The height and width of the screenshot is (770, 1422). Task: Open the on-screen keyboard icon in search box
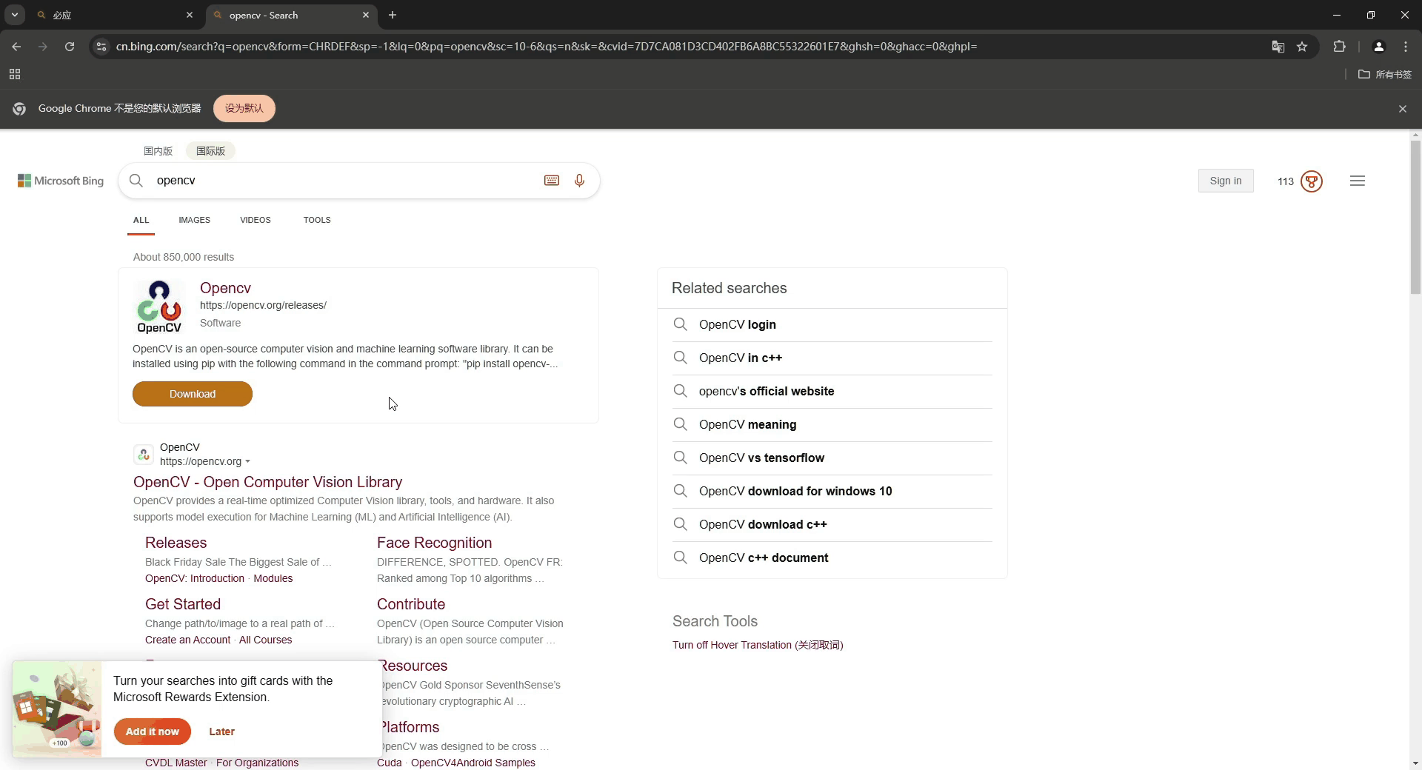coord(551,181)
